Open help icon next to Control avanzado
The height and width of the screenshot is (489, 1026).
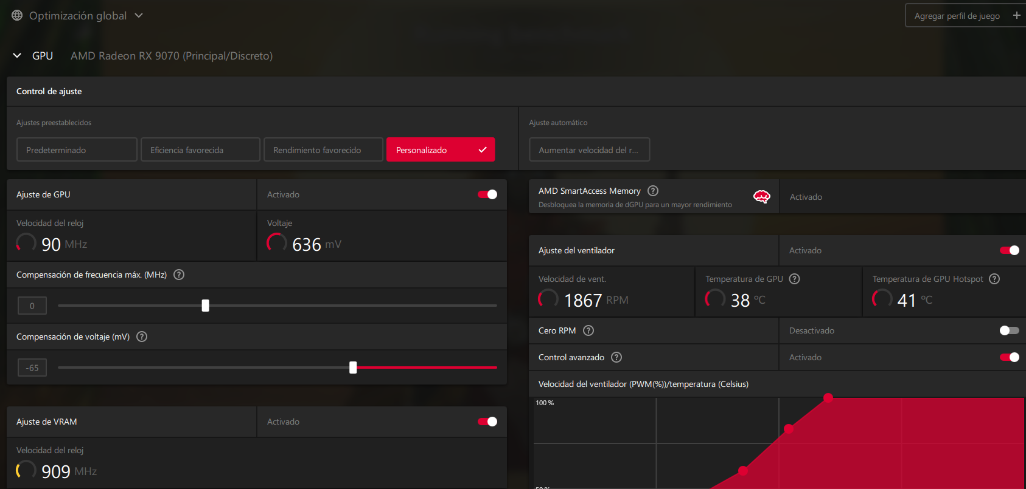click(616, 357)
